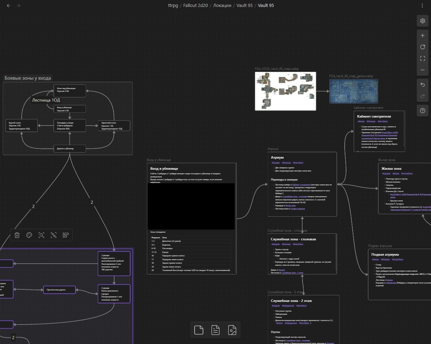The height and width of the screenshot is (344, 431).
Task: Zoom out with the minus button
Action: click(x=423, y=70)
